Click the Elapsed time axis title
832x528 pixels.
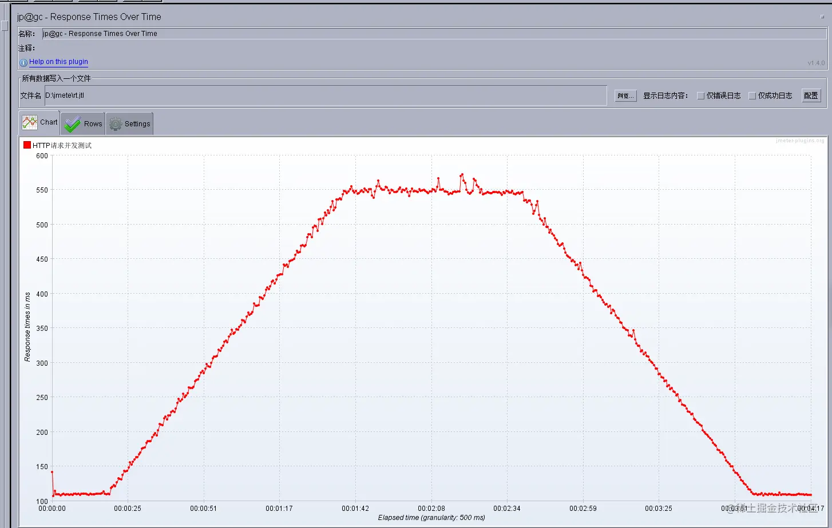[x=431, y=518]
